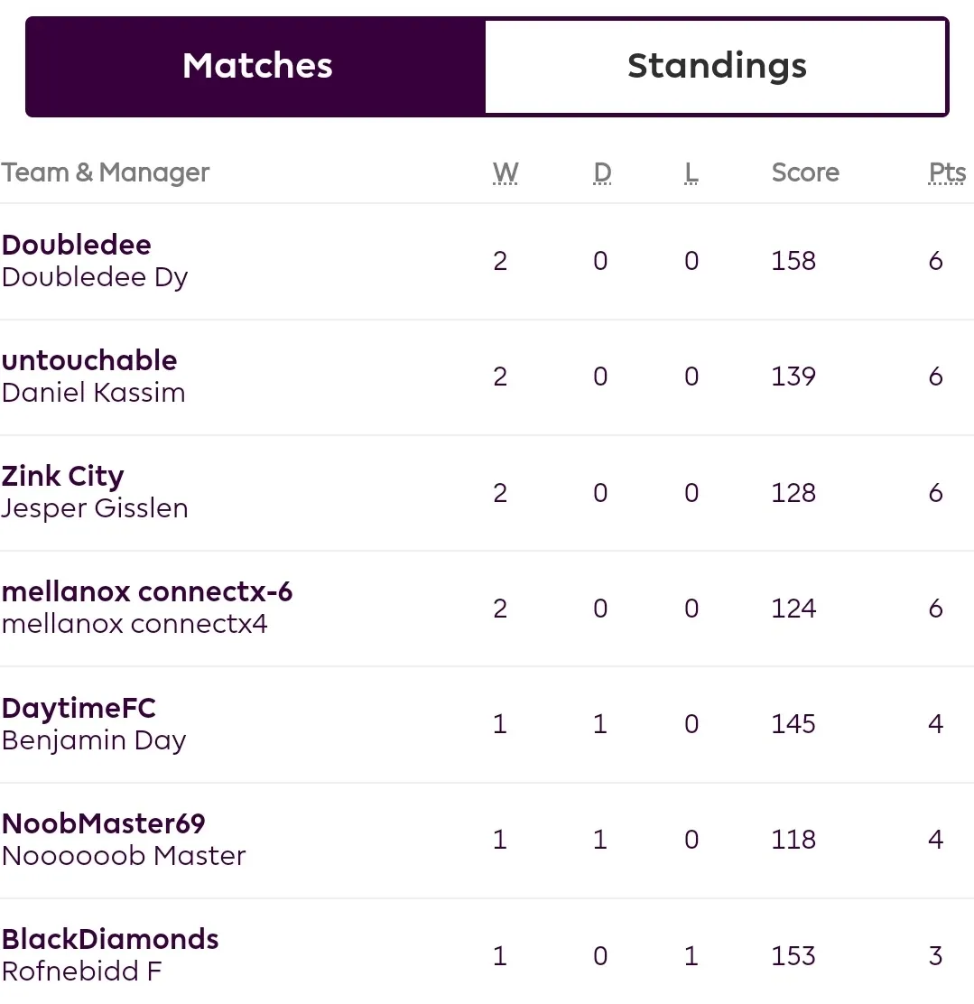This screenshot has height=1004, width=974.
Task: Open the DaytimeFC team link
Action: coord(79,708)
